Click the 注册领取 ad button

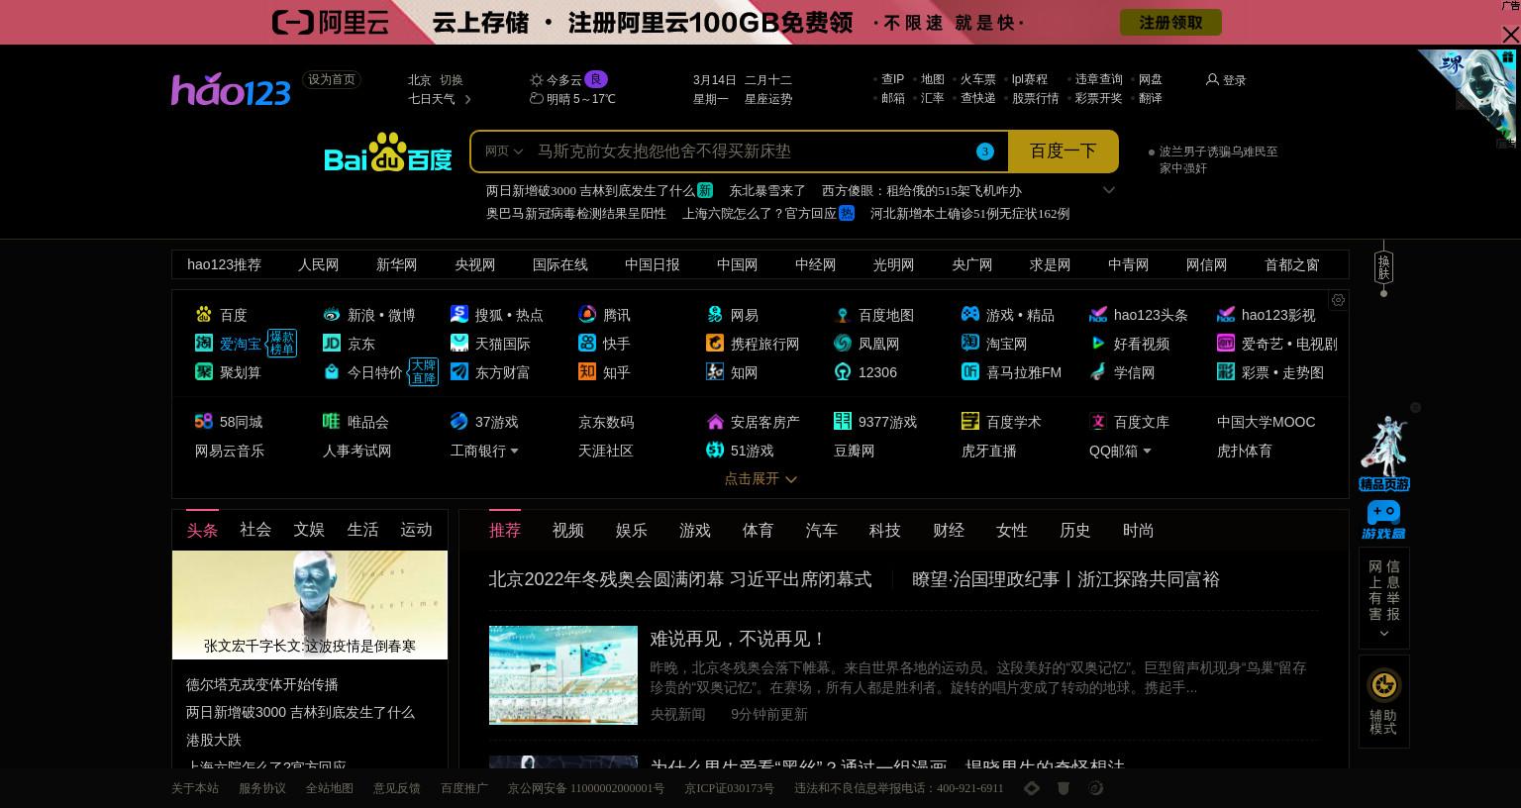[x=1170, y=22]
